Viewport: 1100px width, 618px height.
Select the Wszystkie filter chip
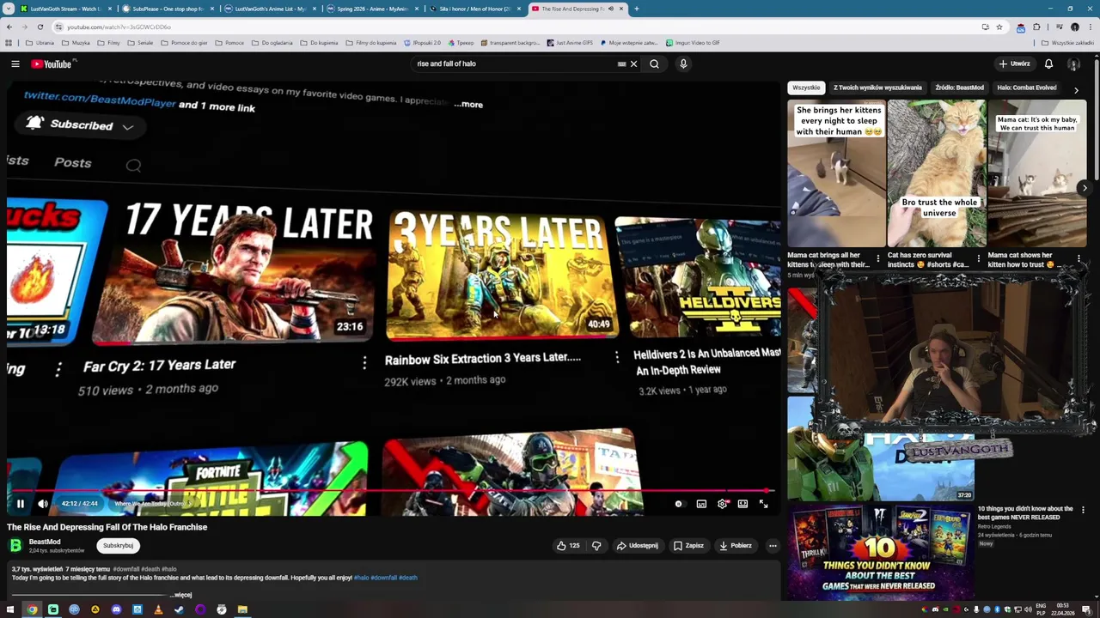coord(806,88)
